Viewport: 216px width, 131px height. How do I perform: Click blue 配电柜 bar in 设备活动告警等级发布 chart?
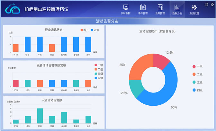(64, 83)
